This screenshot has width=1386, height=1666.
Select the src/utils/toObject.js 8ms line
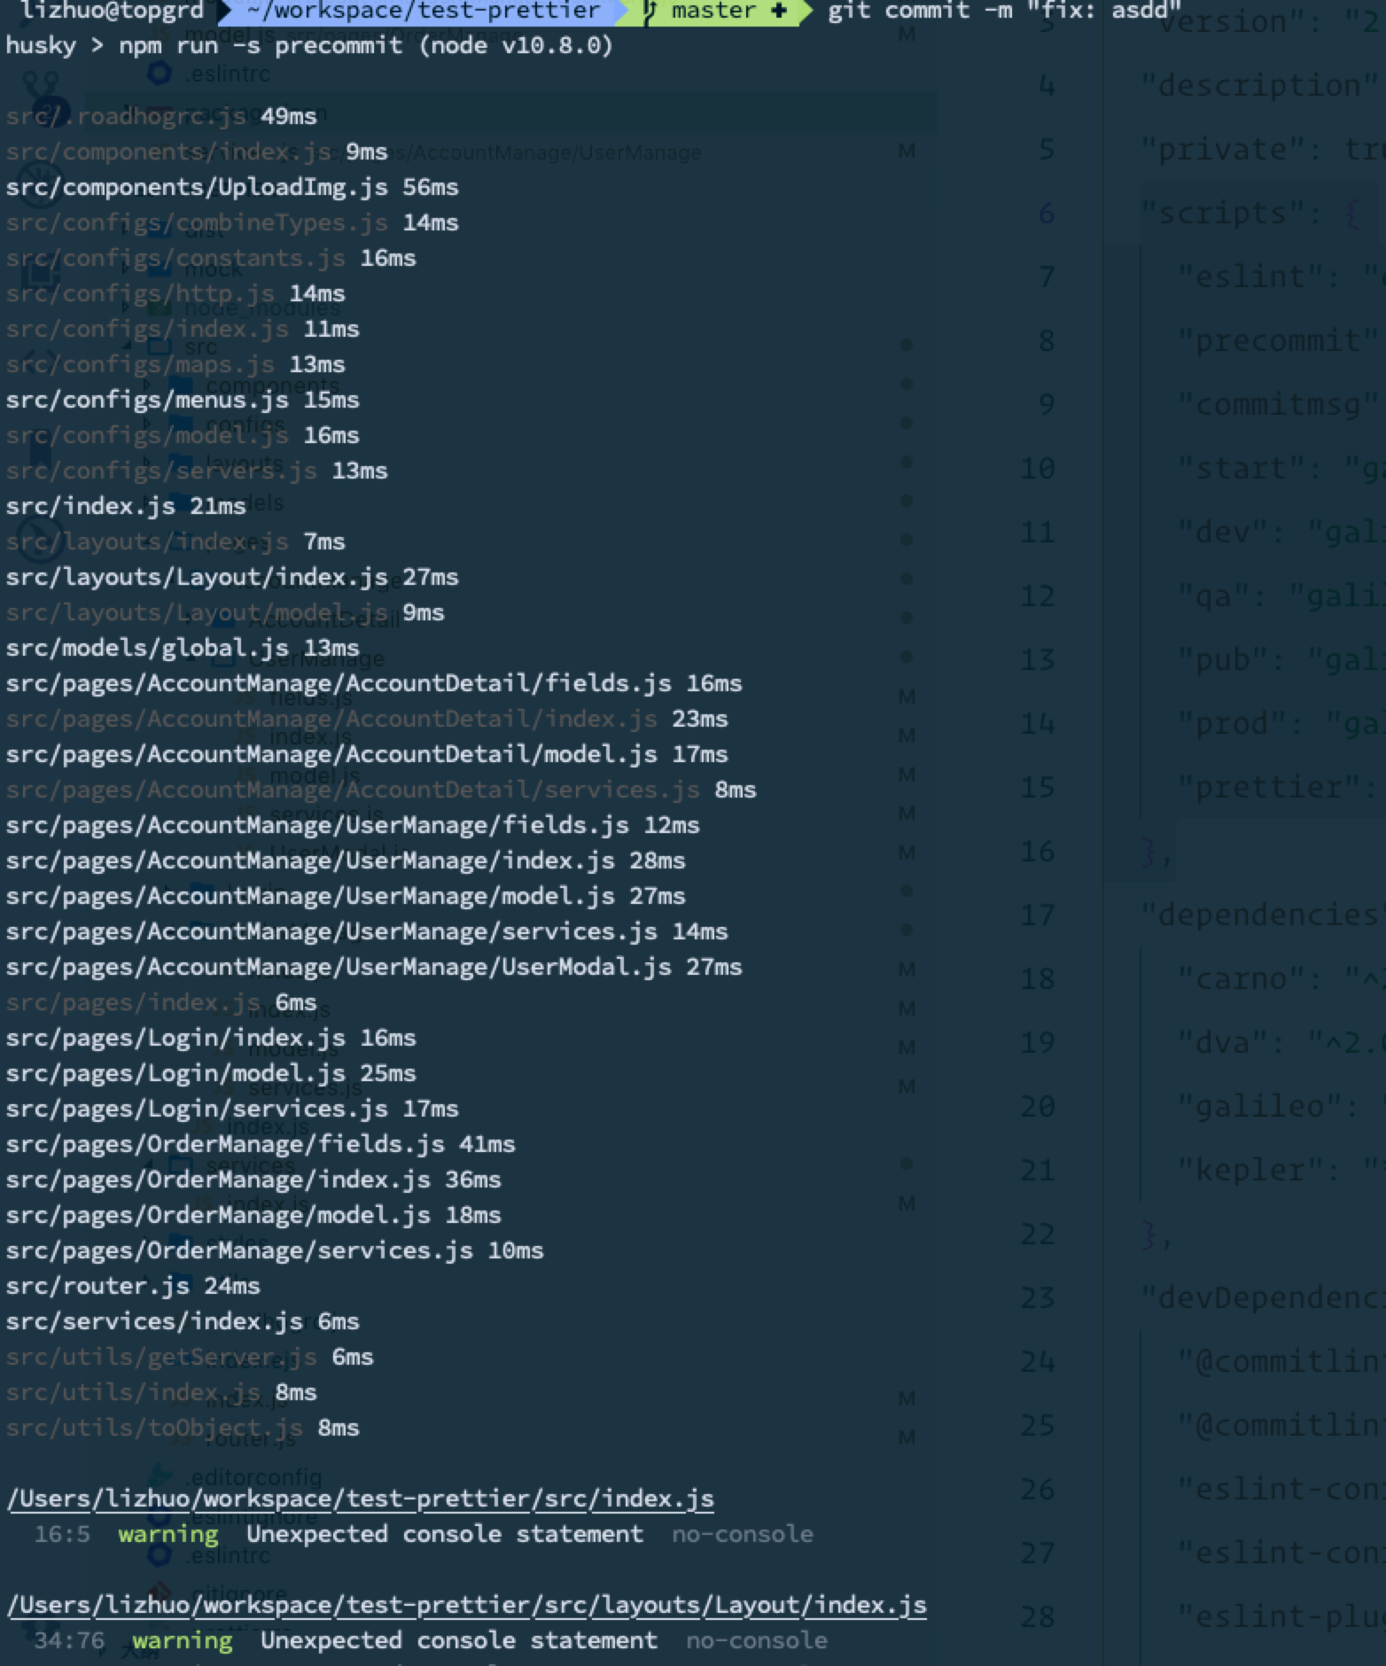pos(183,1428)
